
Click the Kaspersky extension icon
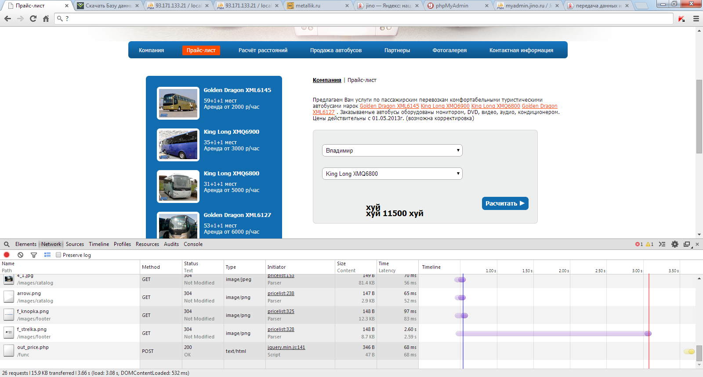tap(681, 19)
